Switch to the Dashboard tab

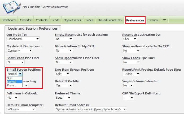9,20
